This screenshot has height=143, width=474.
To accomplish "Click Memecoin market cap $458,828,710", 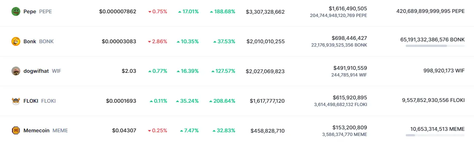I will [x=267, y=131].
